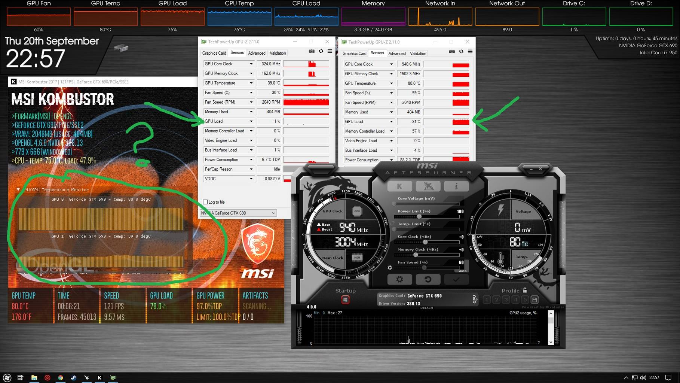
Task: Select profile slot 1 in Afterburner
Action: [486, 300]
